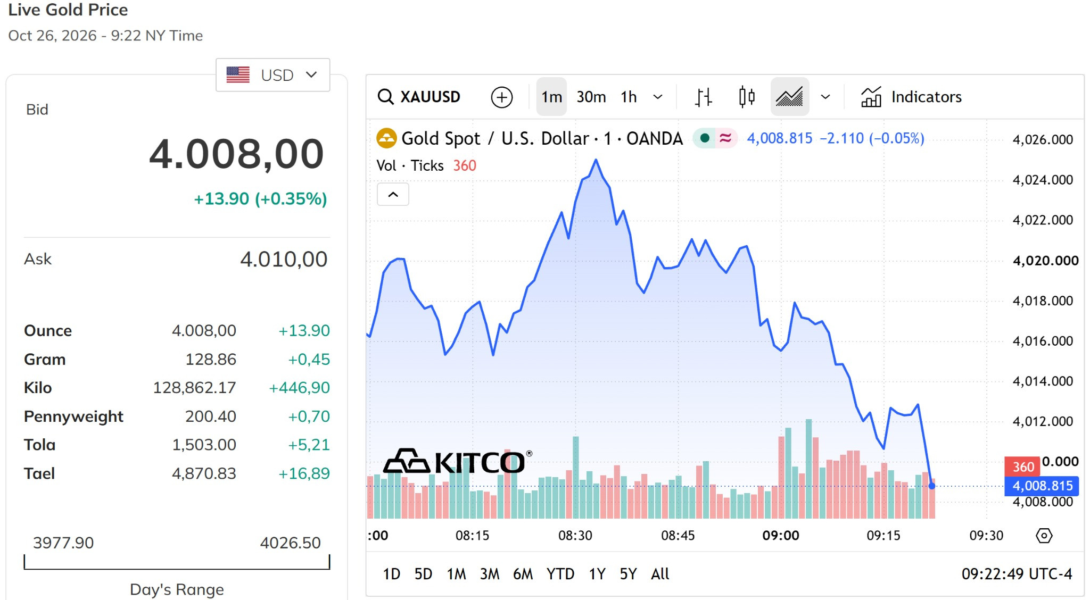This screenshot has height=600, width=1090.
Task: Expand the chart style dropdown arrow
Action: [825, 97]
